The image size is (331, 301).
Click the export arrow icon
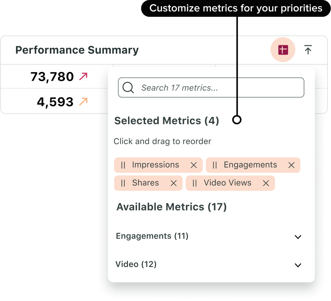click(308, 50)
